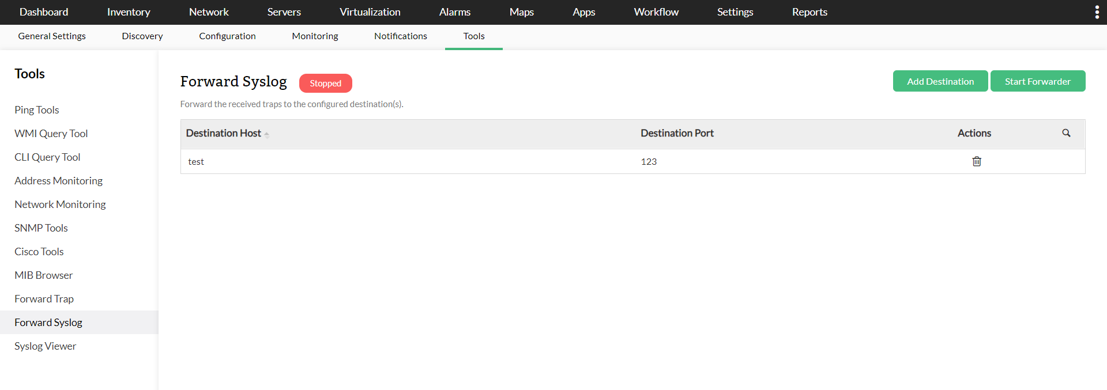The height and width of the screenshot is (390, 1107).
Task: Open the vertical three-dot menu
Action: [1097, 12]
